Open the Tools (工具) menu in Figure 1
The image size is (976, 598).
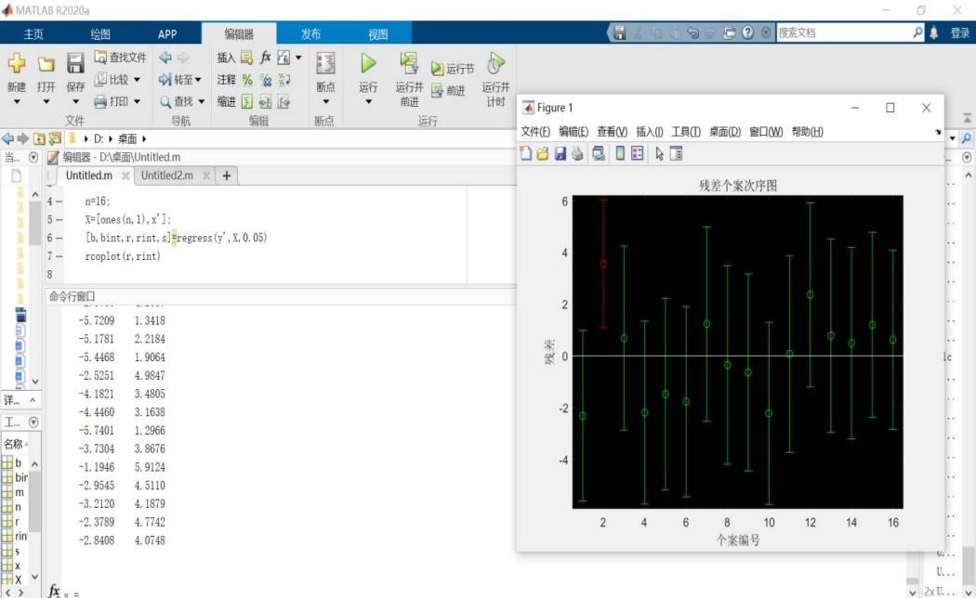point(686,132)
